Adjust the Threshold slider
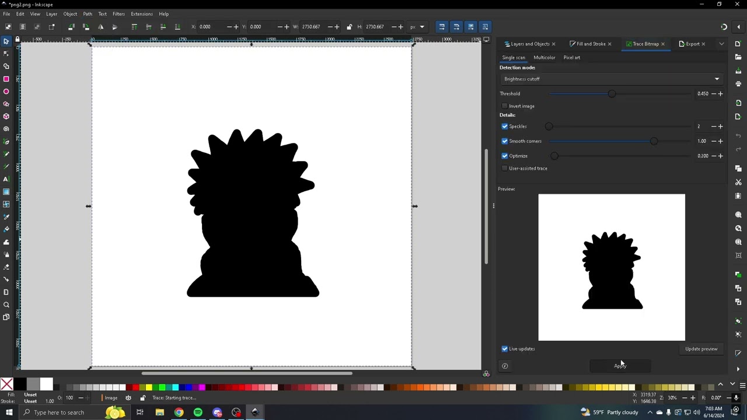 pyautogui.click(x=620, y=94)
